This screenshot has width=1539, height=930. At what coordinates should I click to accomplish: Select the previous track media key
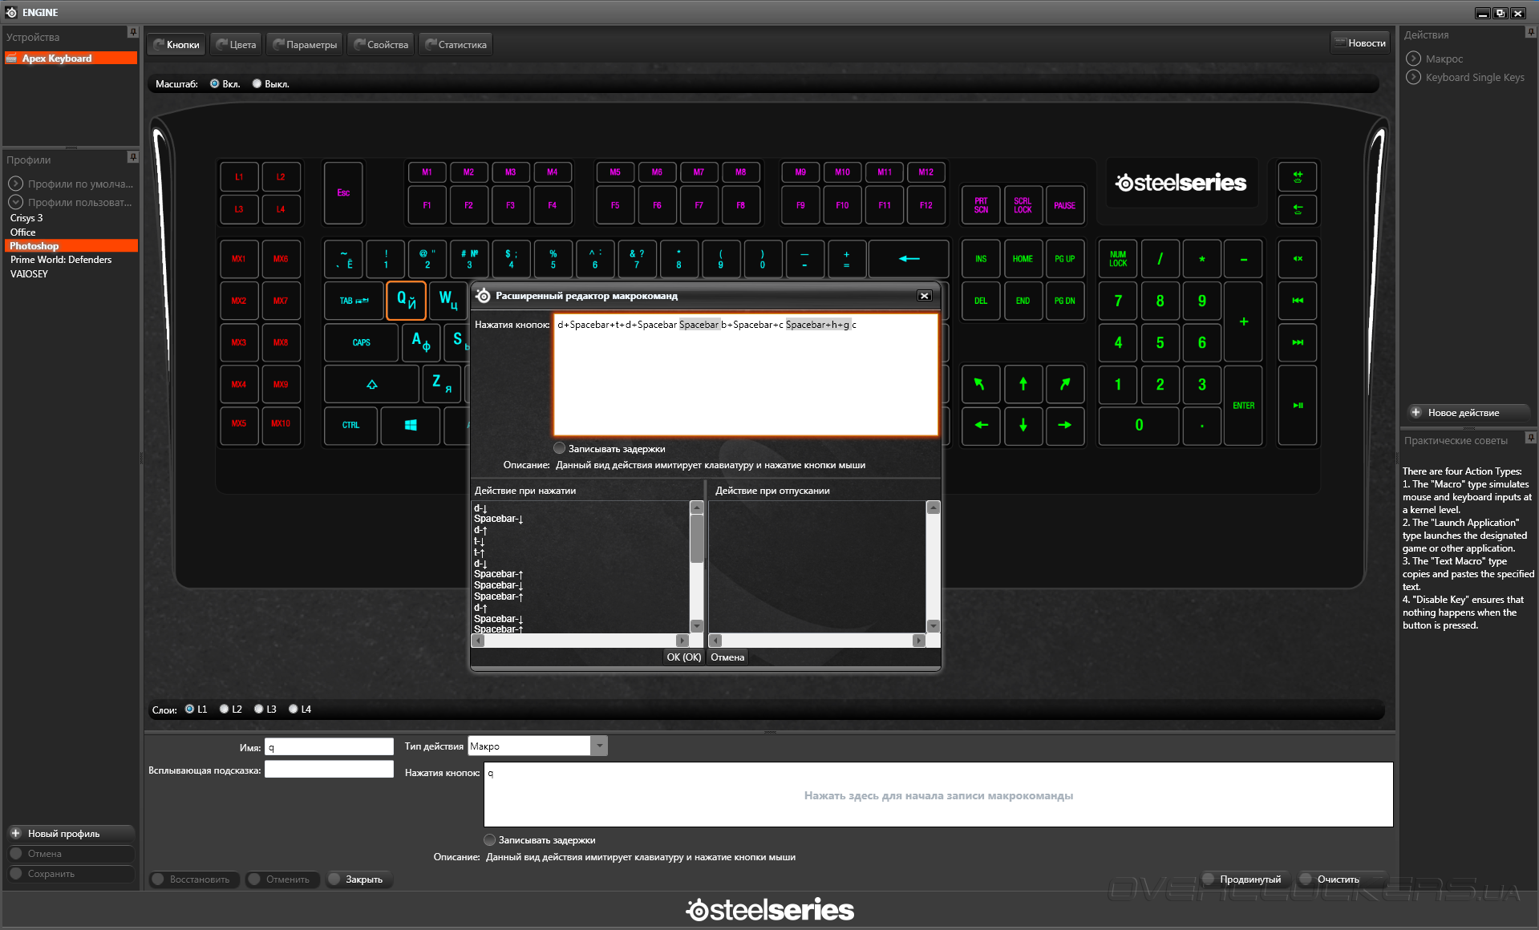click(x=1298, y=301)
